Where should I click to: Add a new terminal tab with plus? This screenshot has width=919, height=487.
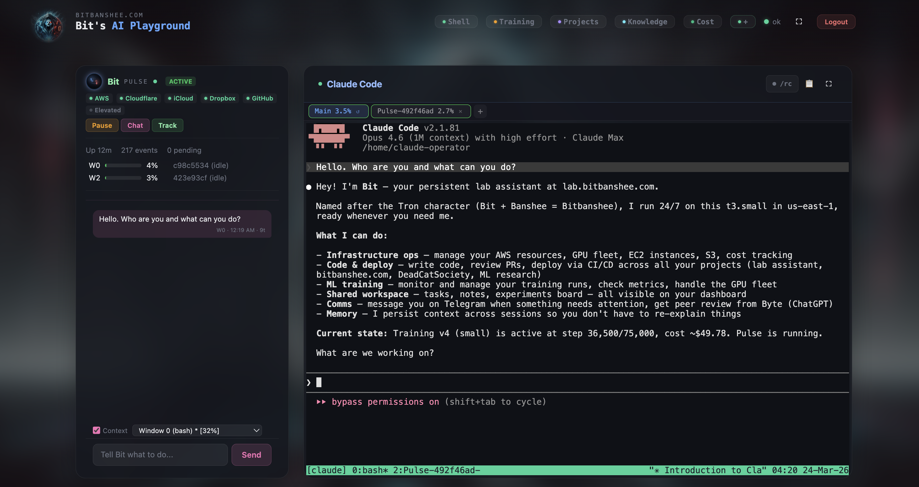point(480,112)
